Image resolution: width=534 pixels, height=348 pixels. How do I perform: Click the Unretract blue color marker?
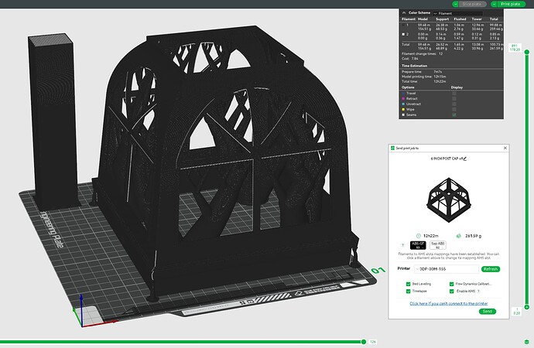(x=403, y=104)
